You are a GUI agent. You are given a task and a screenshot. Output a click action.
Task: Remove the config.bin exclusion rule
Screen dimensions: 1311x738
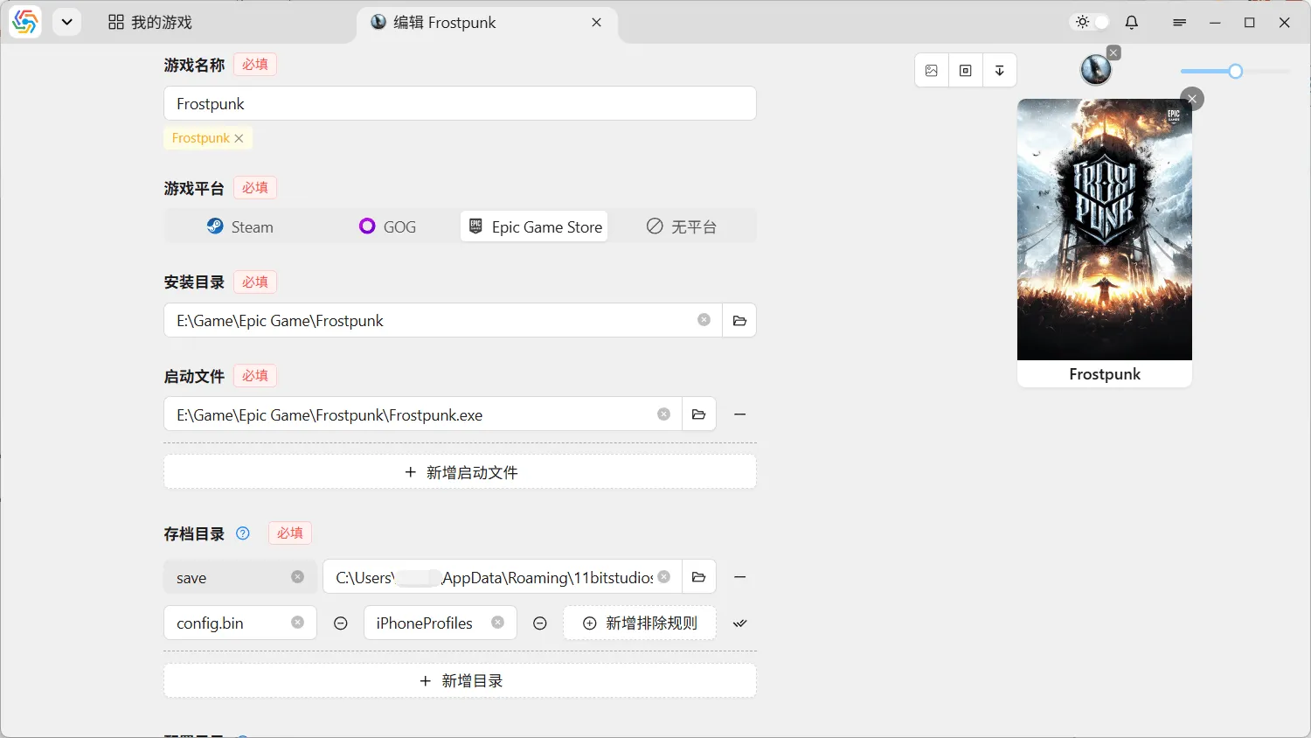click(x=341, y=623)
